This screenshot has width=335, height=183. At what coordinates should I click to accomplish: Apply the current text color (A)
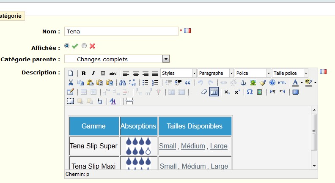click(295, 83)
